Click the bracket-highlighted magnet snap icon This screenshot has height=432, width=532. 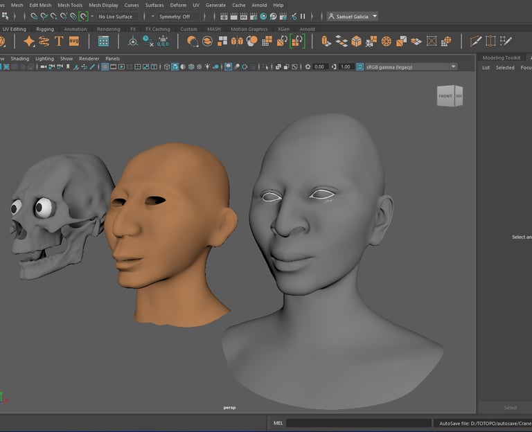point(83,16)
